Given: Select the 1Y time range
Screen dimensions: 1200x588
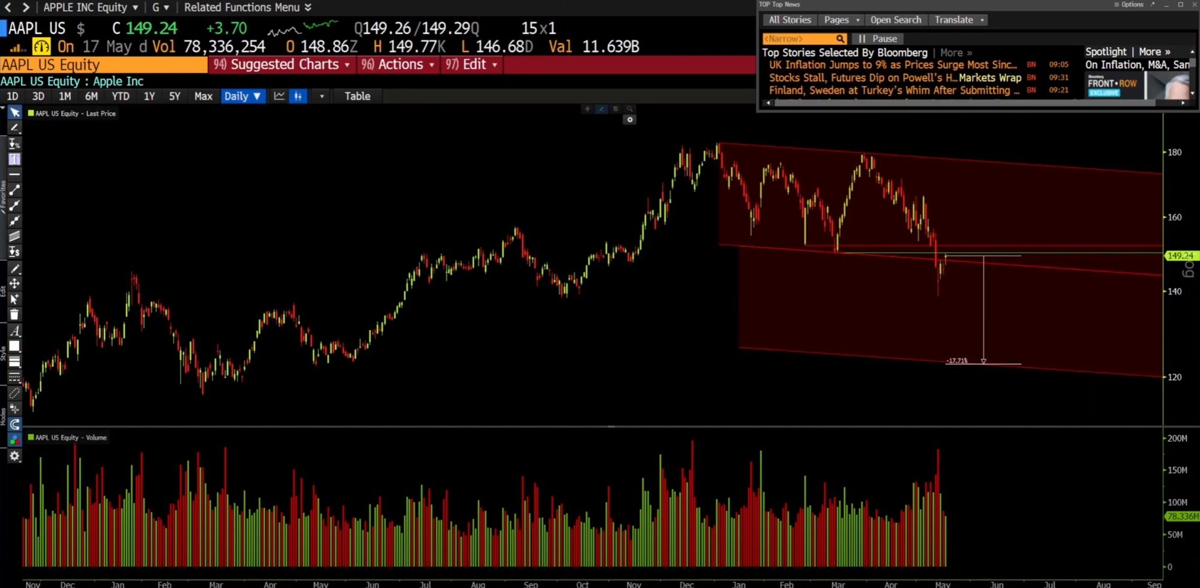Looking at the screenshot, I should tap(149, 96).
